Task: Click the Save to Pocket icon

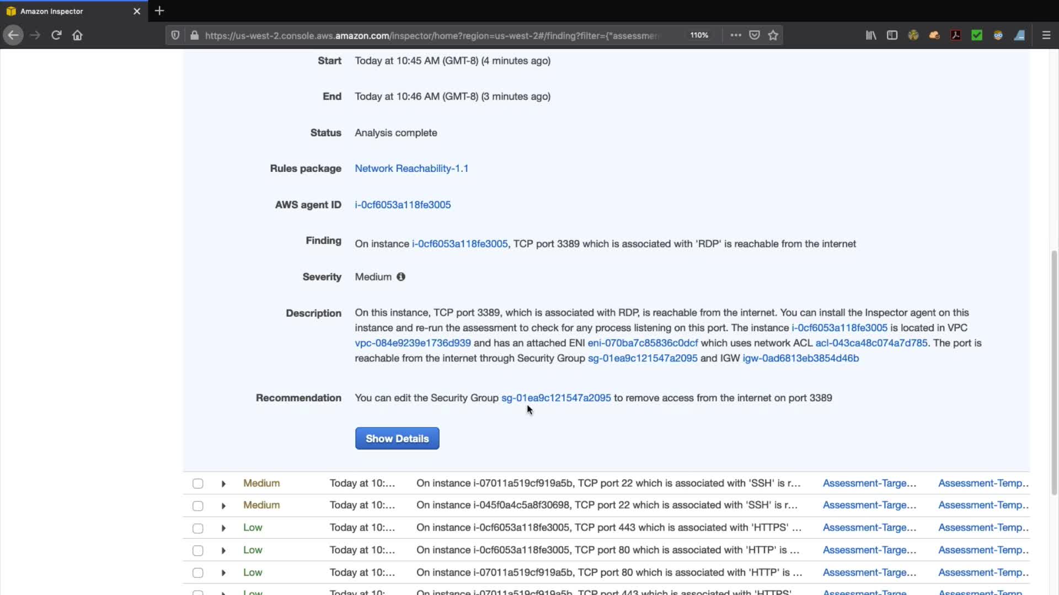Action: click(755, 35)
